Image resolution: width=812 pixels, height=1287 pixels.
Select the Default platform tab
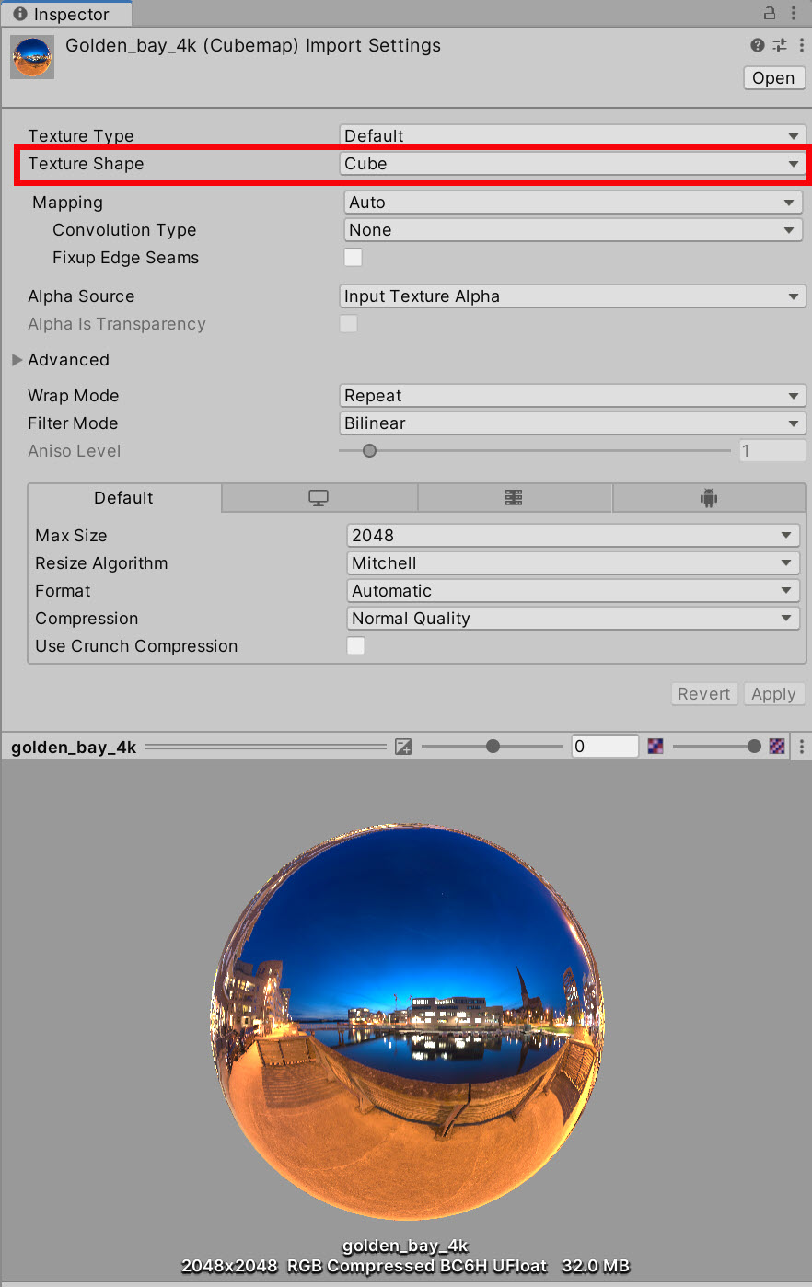124,498
